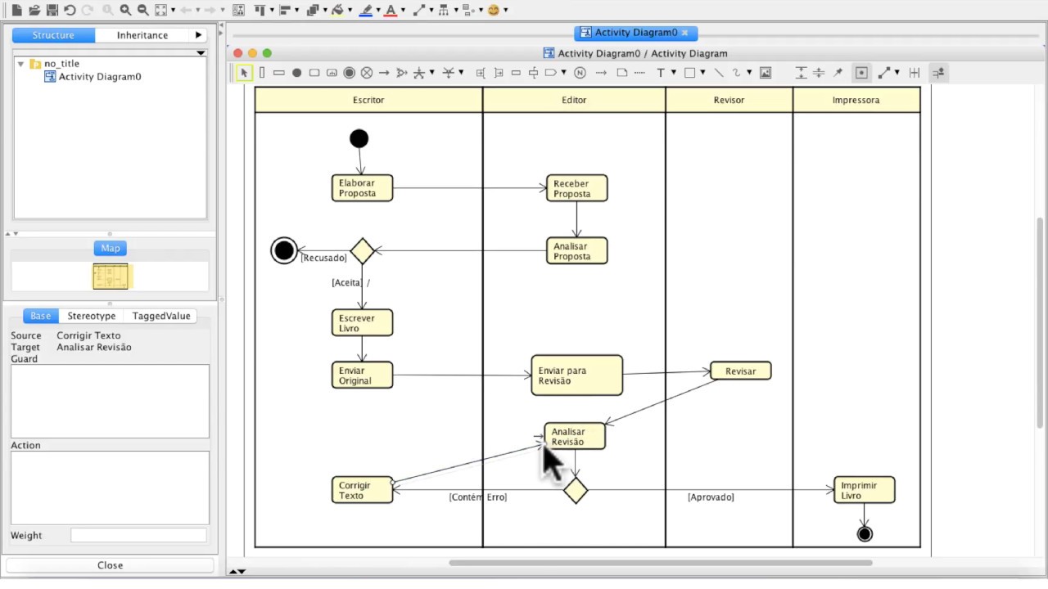Screen dimensions: 1048x589
Task: Click the Undo arrow icon
Action: pyautogui.click(x=70, y=10)
